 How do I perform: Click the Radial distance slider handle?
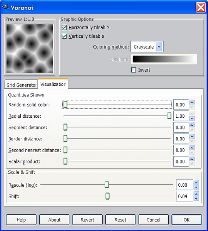point(169,115)
